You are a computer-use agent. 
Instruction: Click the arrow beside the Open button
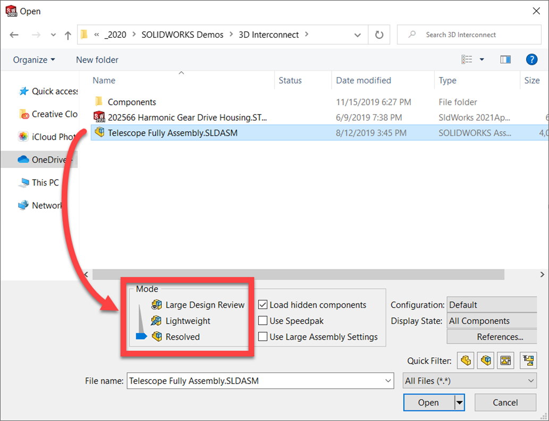point(459,402)
